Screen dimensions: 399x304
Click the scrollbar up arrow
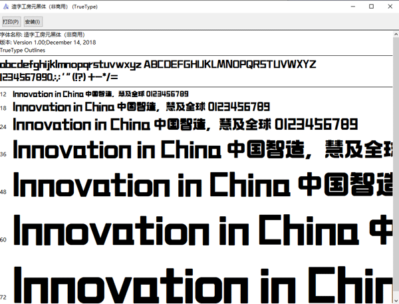pyautogui.click(x=396, y=35)
